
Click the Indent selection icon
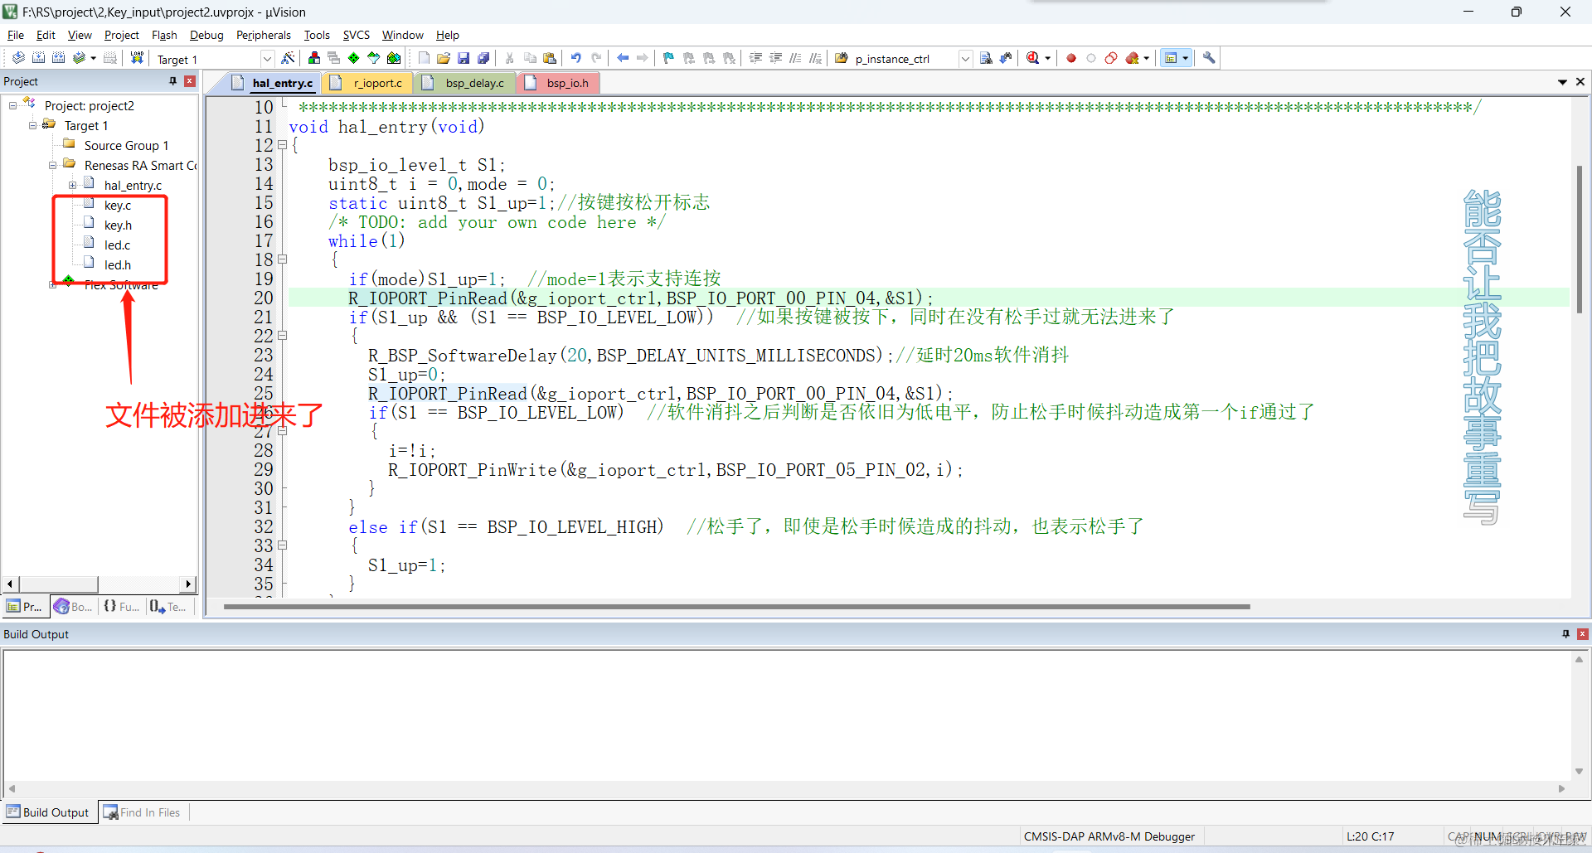point(755,58)
